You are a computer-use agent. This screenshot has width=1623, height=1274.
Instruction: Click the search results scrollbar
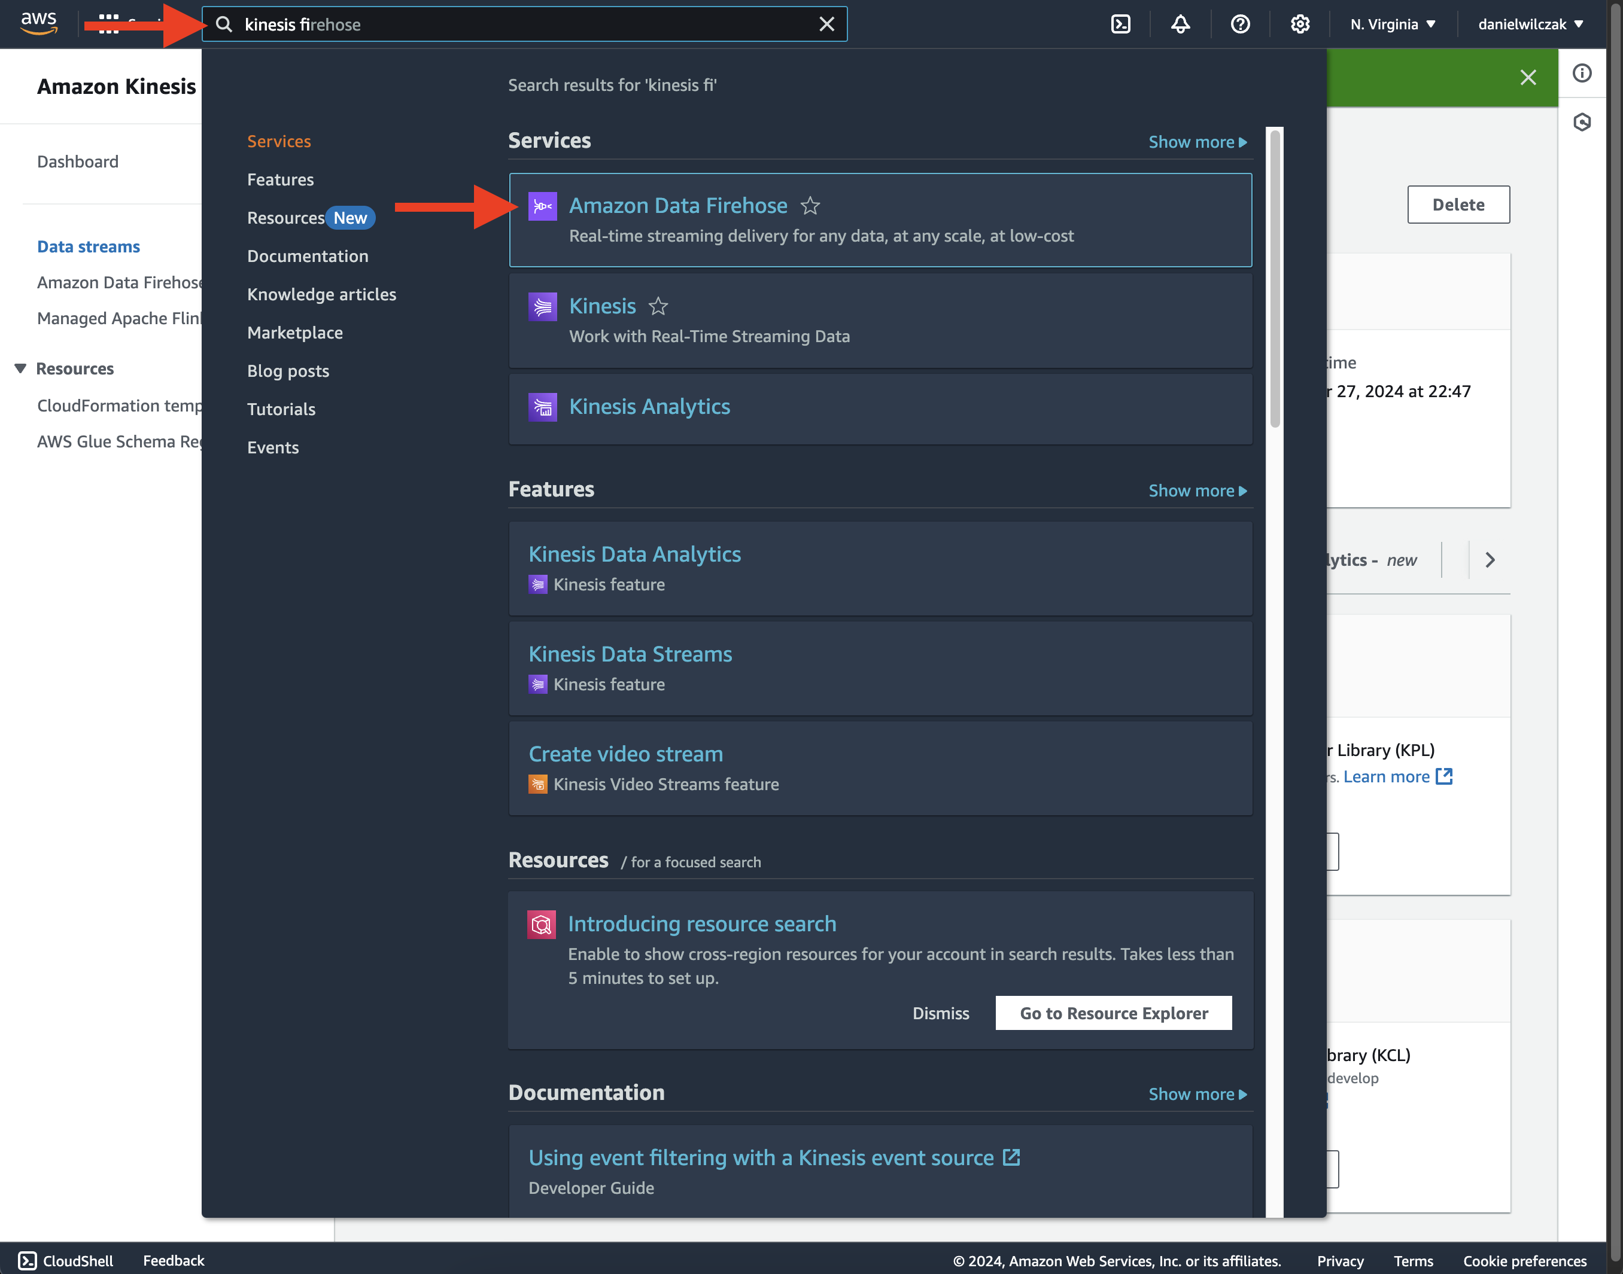tap(1275, 279)
